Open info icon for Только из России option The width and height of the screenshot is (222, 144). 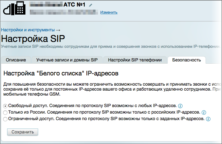tap(204, 112)
